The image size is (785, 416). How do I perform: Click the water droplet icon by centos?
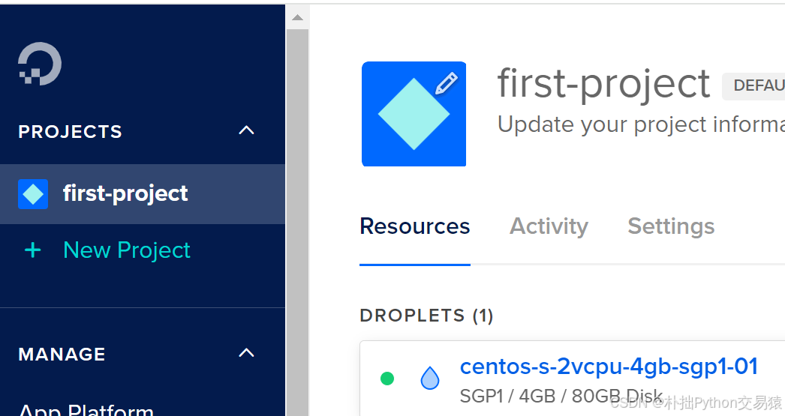pyautogui.click(x=429, y=379)
